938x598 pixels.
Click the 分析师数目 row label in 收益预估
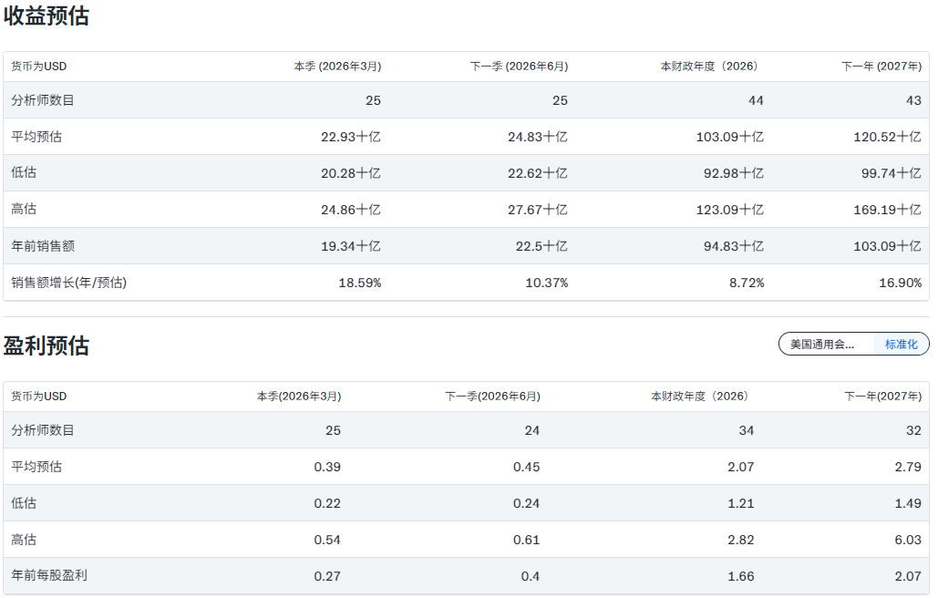coord(43,100)
